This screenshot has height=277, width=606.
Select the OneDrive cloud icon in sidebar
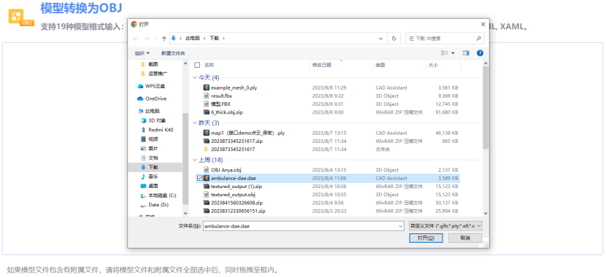pos(140,98)
